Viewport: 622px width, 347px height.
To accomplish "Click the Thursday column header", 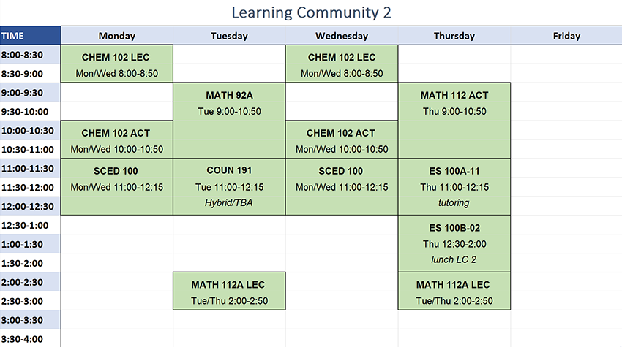I will tap(454, 35).
